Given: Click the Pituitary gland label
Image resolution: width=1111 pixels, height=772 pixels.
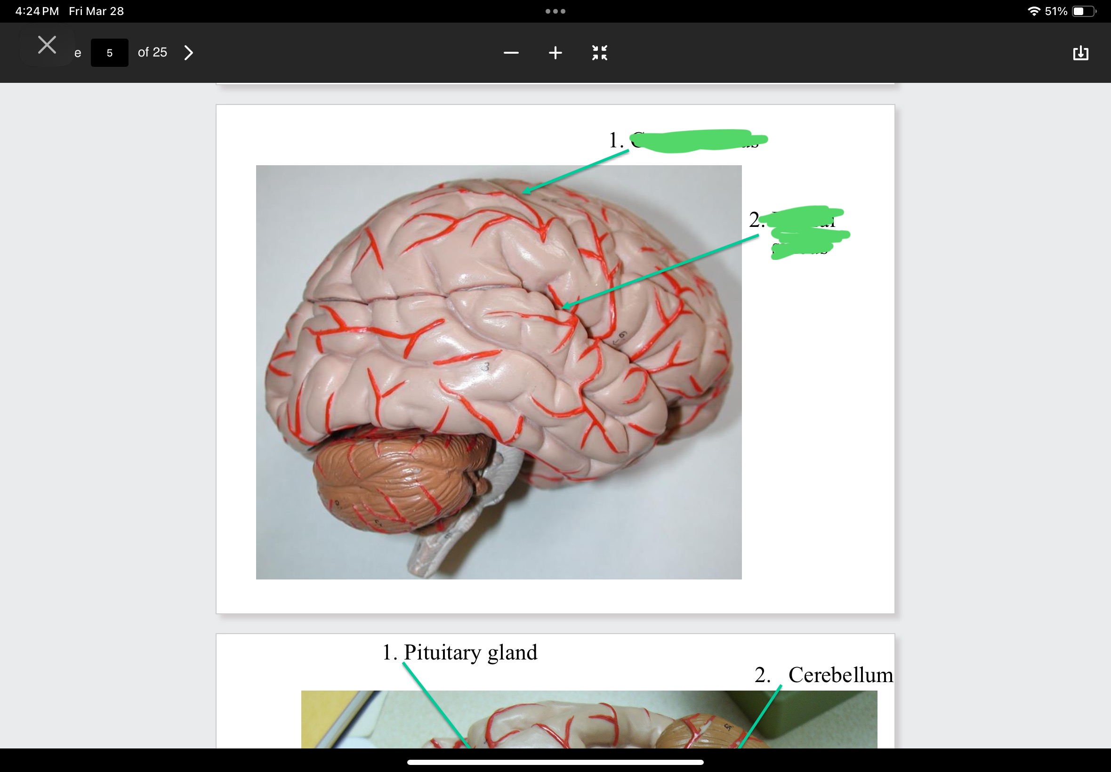Looking at the screenshot, I should click(470, 652).
